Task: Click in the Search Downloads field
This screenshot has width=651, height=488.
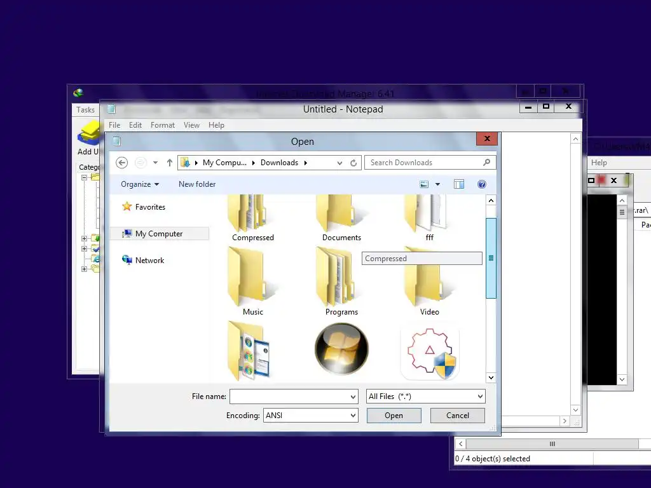Action: point(425,163)
